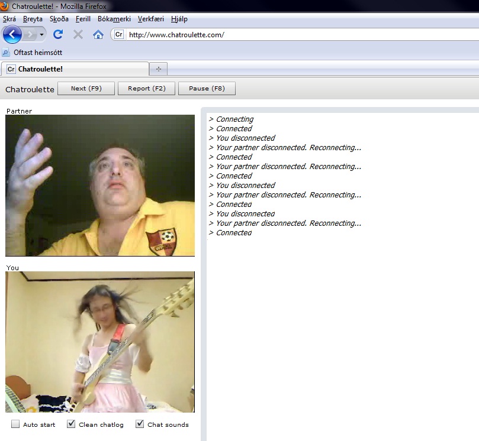Open the Skoða menu

tap(59, 19)
